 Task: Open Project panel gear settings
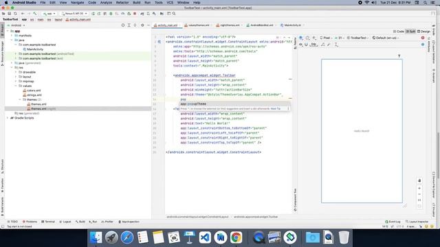point(142,25)
